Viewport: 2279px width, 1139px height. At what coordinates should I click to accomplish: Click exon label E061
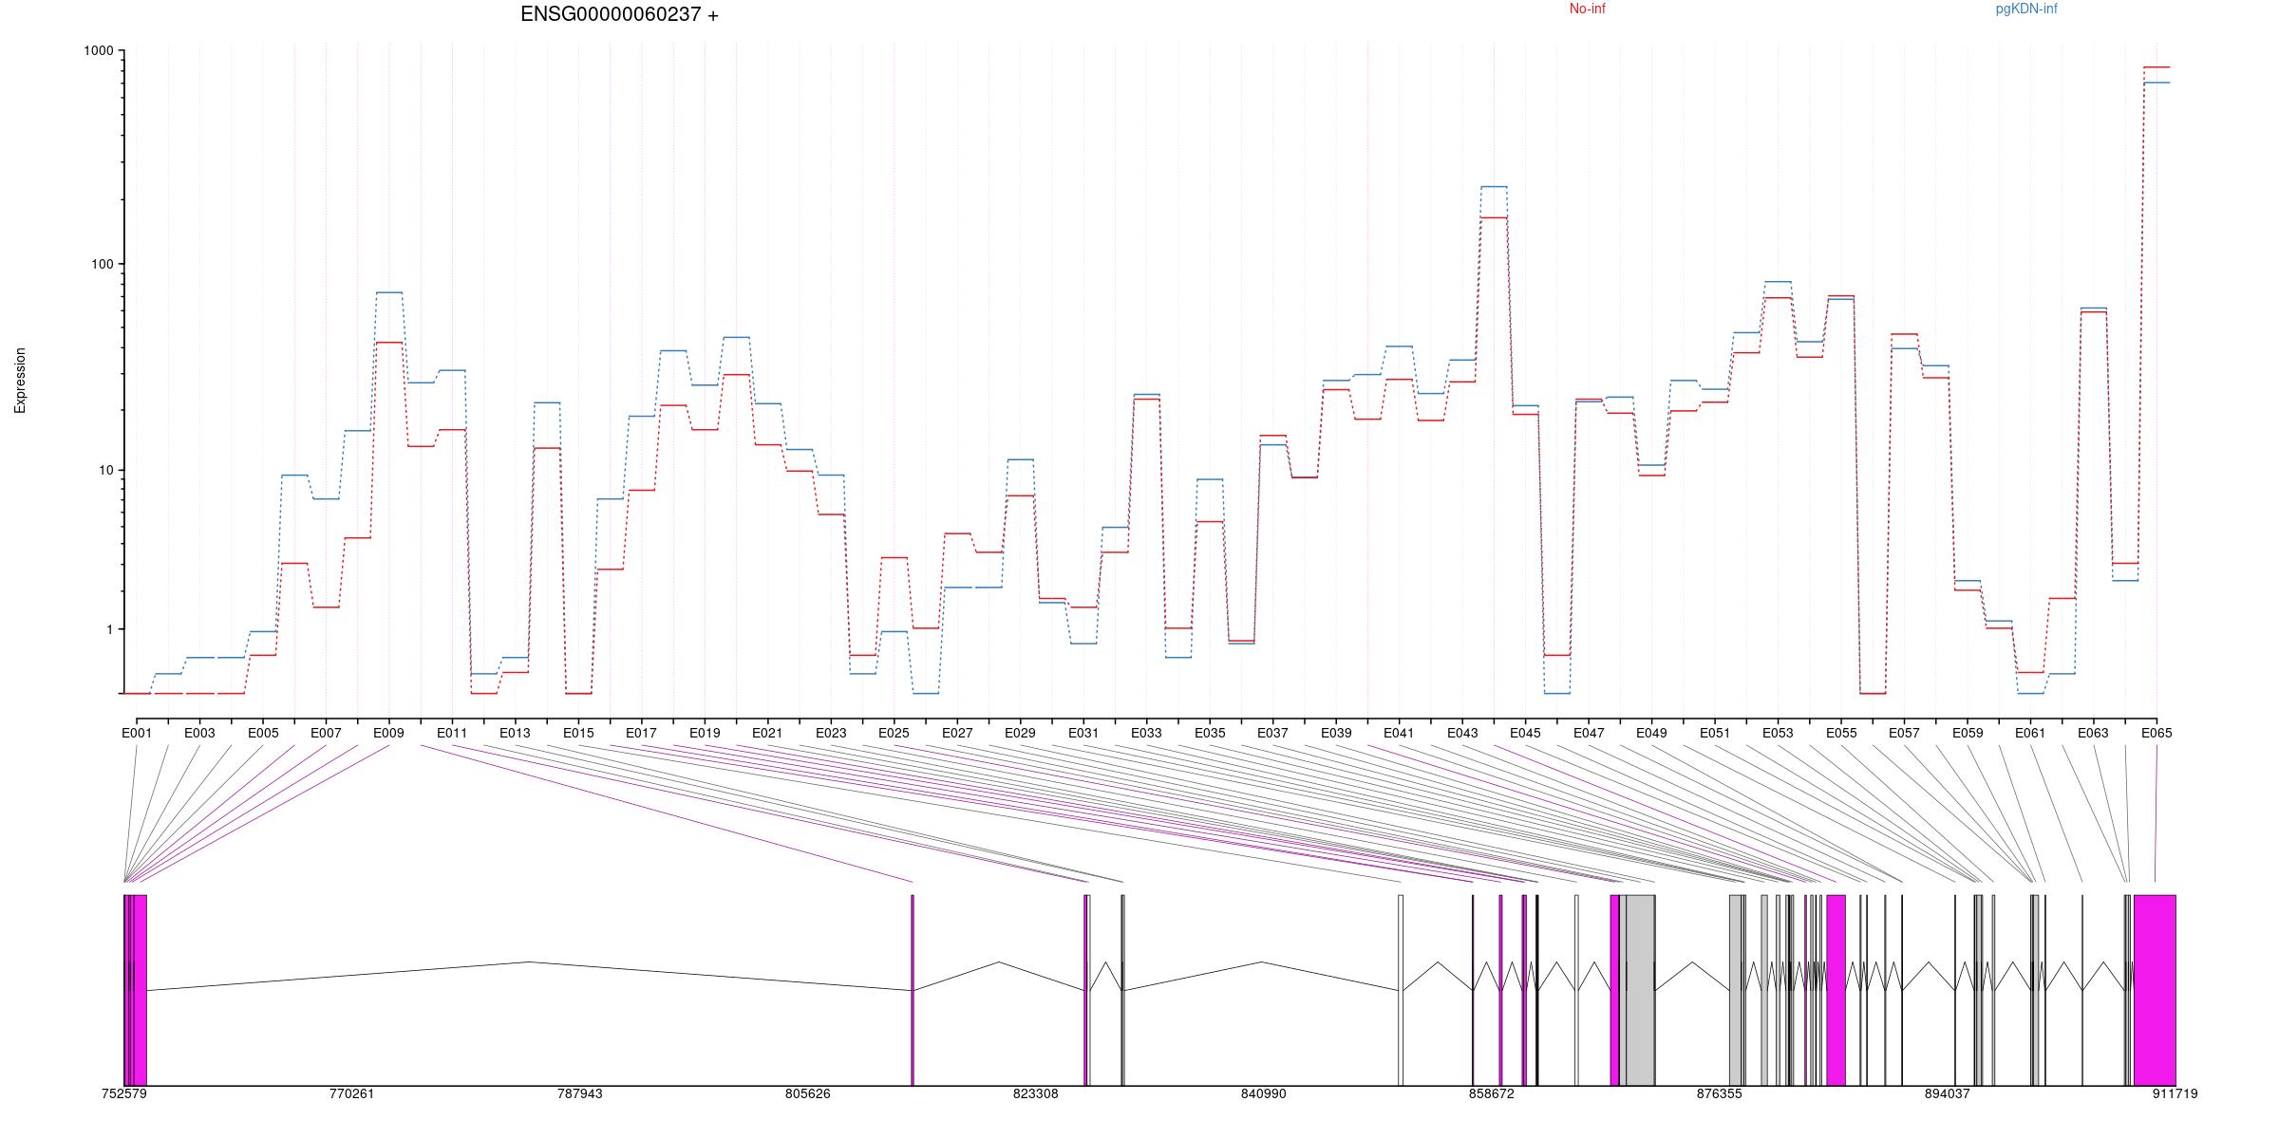(x=2030, y=733)
